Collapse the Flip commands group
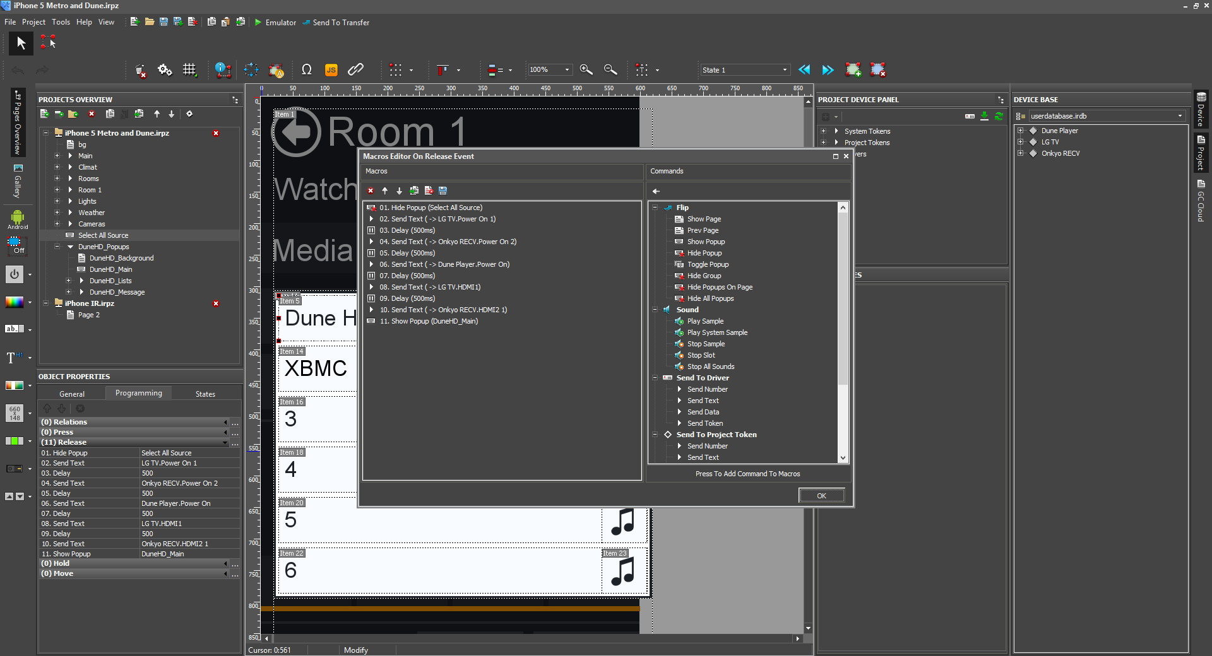1212x656 pixels. pyautogui.click(x=655, y=208)
